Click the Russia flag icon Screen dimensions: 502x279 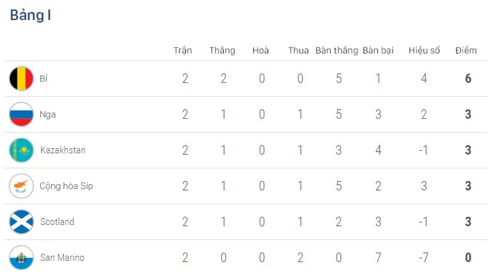pyautogui.click(x=21, y=114)
